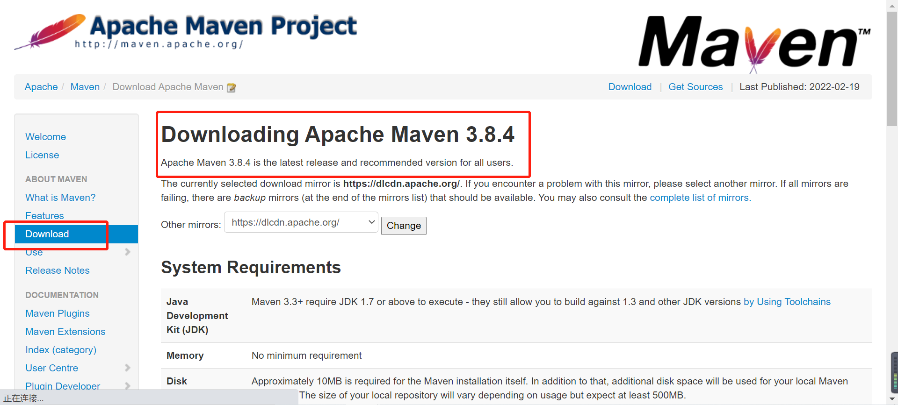Click the Java Development Kit (JDK) row label
The width and height of the screenshot is (898, 405).
point(197,316)
